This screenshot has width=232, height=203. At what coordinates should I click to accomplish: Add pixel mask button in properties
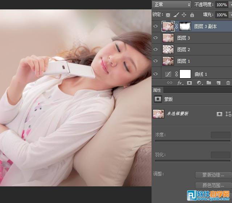coord(219,114)
